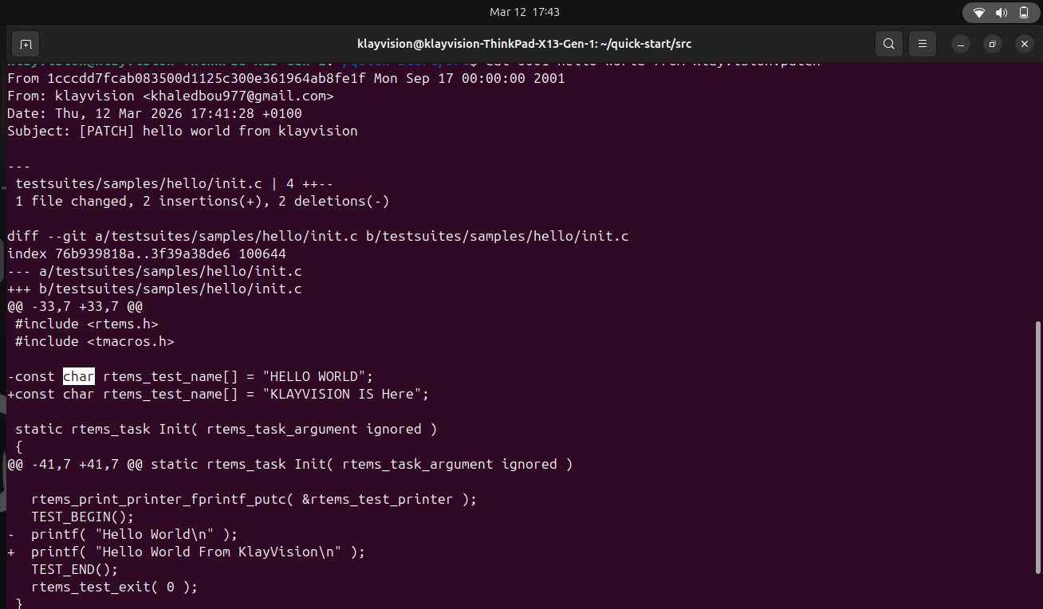Click the terminal window title text
The width and height of the screenshot is (1043, 609).
click(524, 44)
